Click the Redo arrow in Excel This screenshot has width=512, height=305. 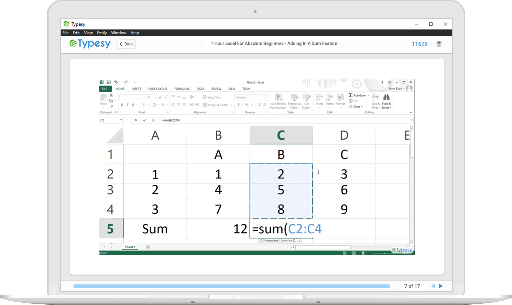click(x=125, y=82)
